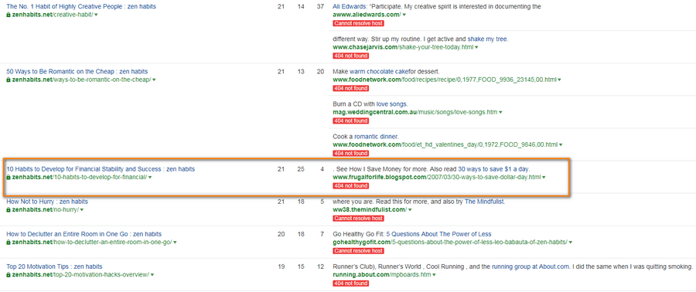Click 'Cannot resolve host' badge under aliedwards.com
The width and height of the screenshot is (696, 292).
click(x=358, y=23)
